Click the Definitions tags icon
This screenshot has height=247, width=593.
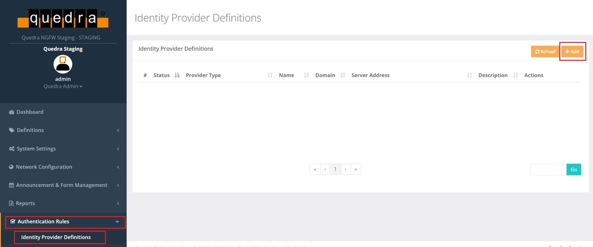click(x=11, y=130)
